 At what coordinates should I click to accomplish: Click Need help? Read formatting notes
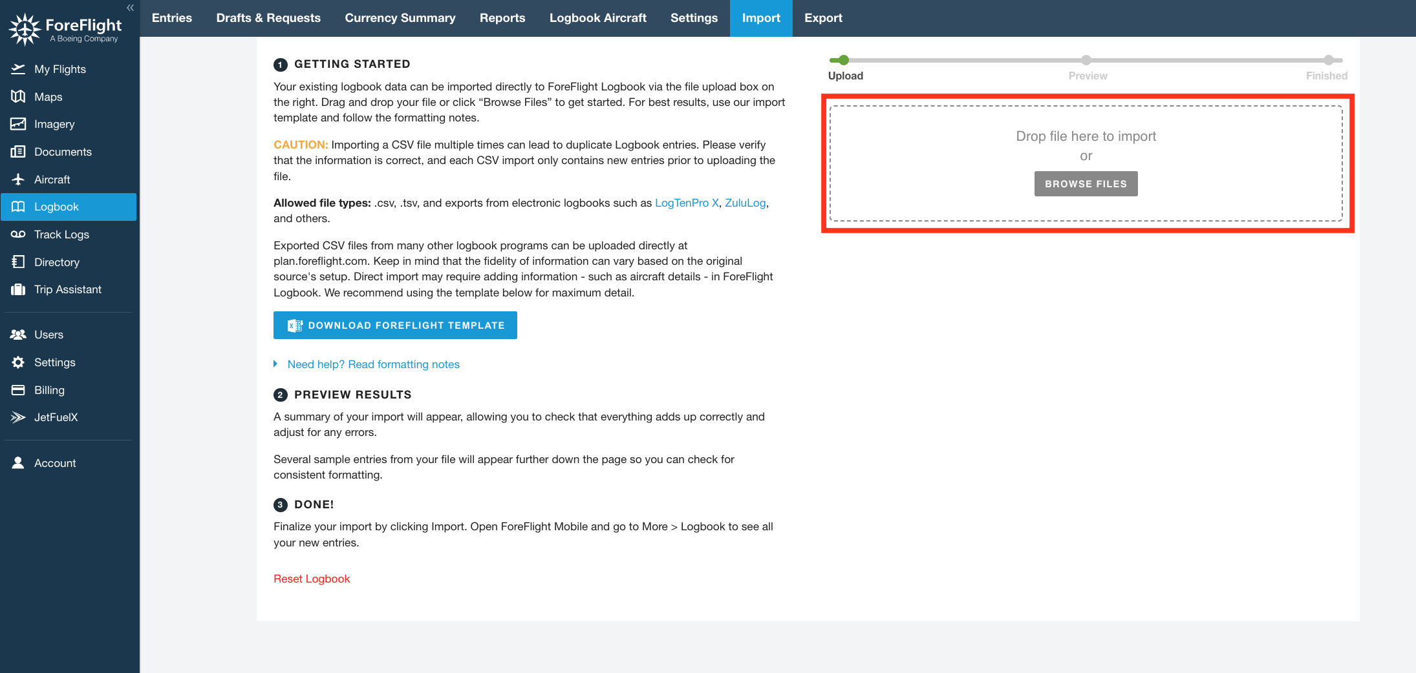pos(373,364)
